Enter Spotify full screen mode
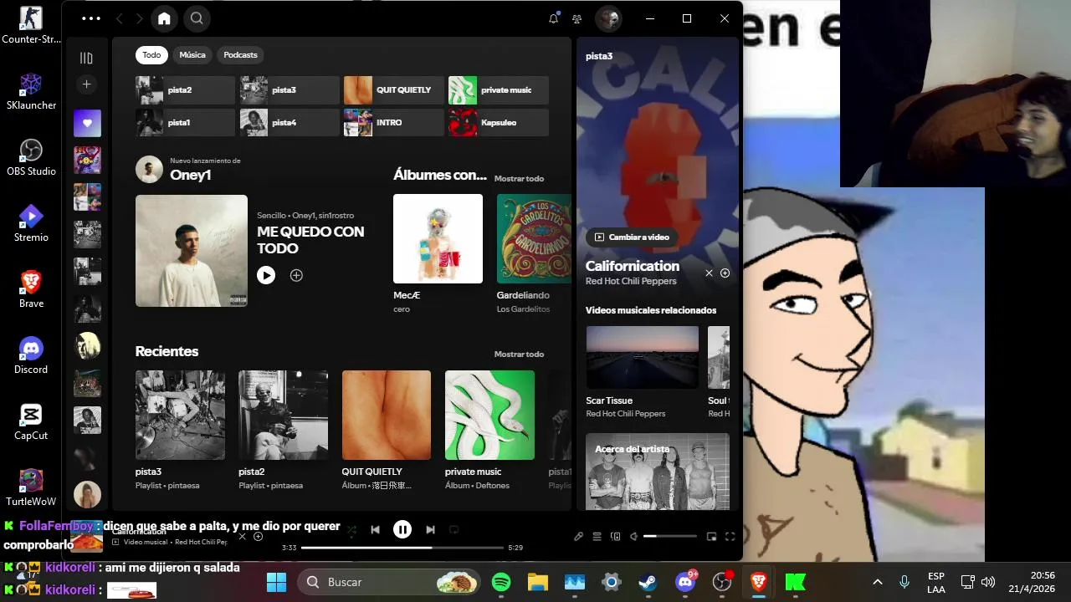Image resolution: width=1071 pixels, height=602 pixels. [x=730, y=537]
